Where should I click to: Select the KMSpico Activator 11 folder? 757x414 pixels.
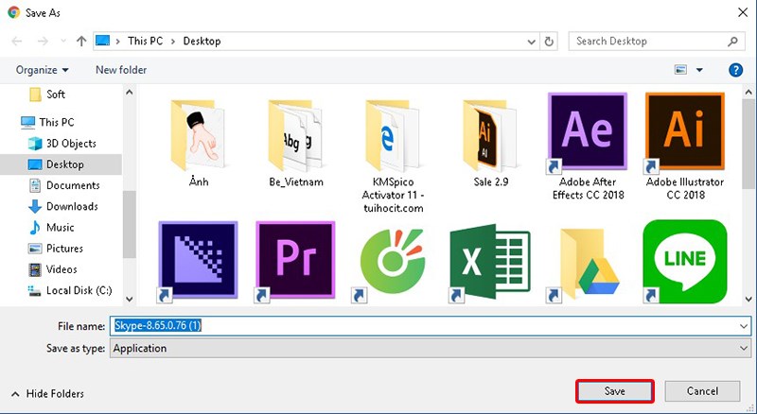393,157
